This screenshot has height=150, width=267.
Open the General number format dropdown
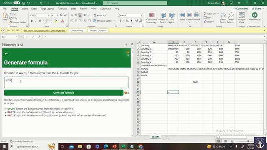point(141,15)
